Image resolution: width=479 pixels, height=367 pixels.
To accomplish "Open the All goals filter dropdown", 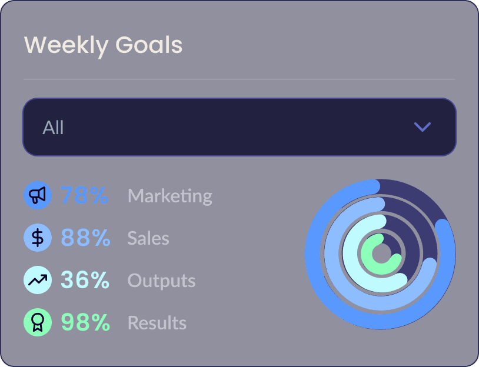I will point(239,127).
